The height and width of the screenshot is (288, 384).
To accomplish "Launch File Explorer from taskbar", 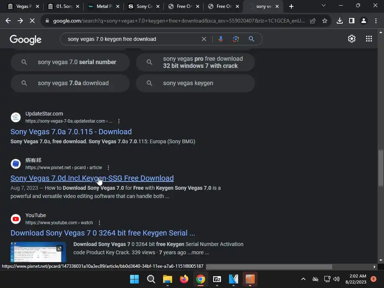I will pyautogui.click(x=168, y=279).
